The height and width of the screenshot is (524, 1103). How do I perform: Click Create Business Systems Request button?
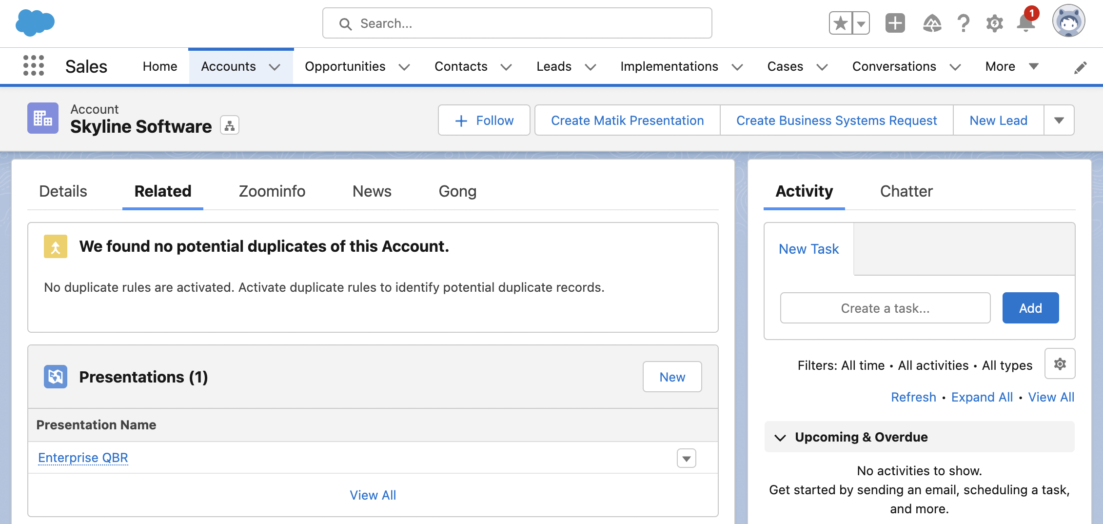coord(836,120)
